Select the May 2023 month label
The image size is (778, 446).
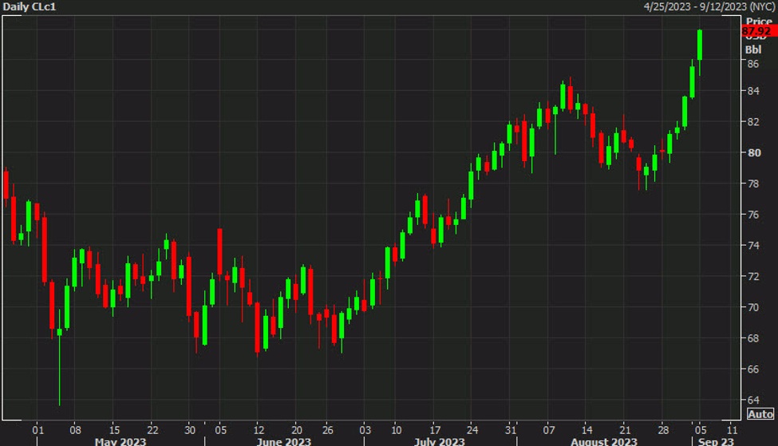pyautogui.click(x=121, y=440)
